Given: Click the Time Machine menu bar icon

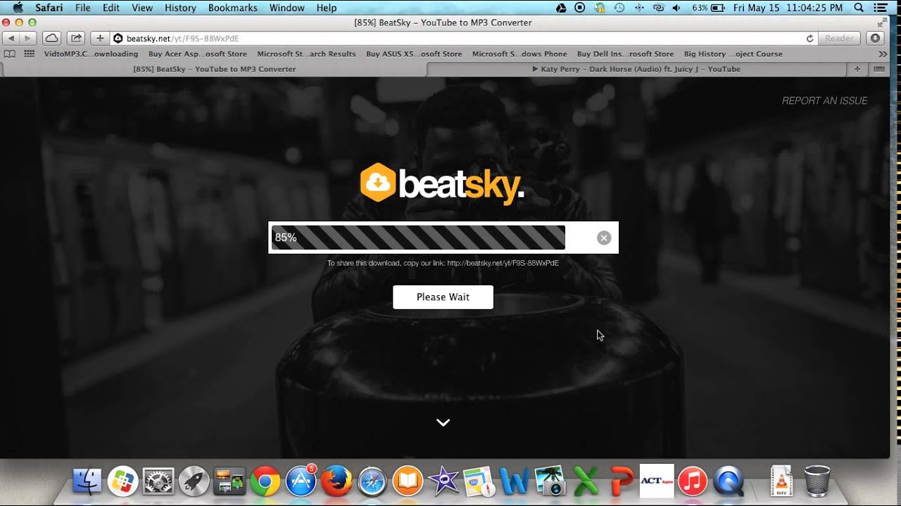Looking at the screenshot, I should (x=619, y=8).
